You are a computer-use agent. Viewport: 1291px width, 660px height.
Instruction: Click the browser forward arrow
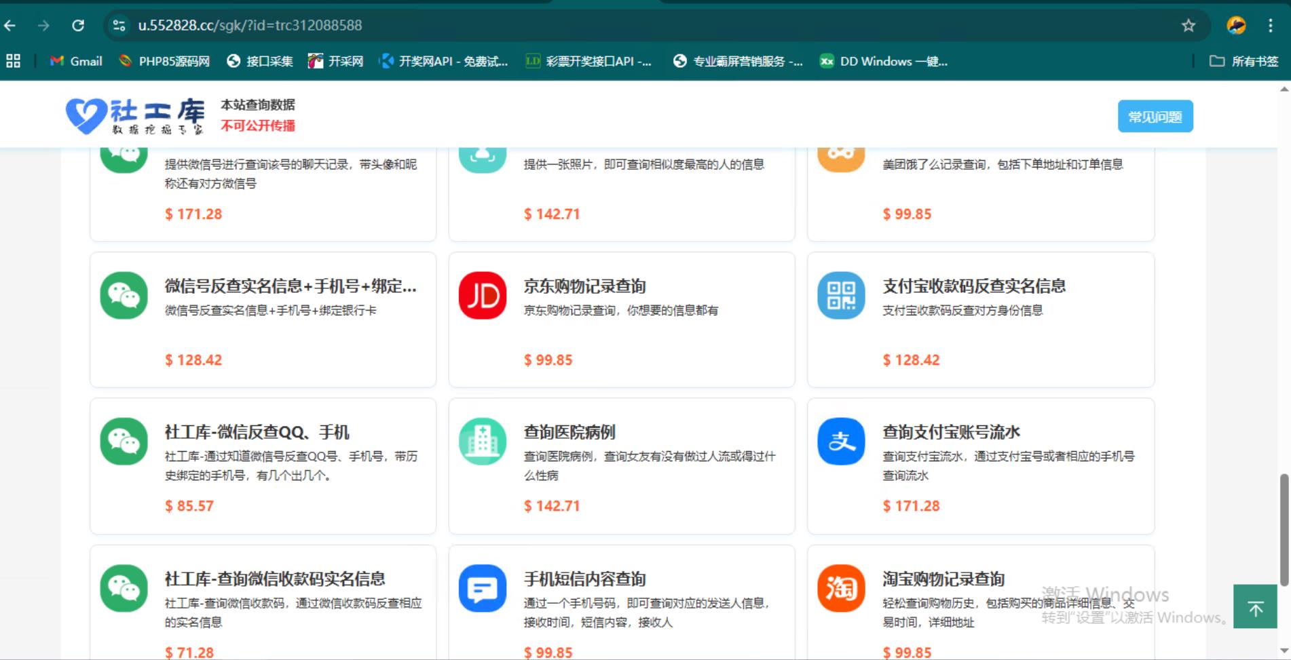[x=43, y=26]
